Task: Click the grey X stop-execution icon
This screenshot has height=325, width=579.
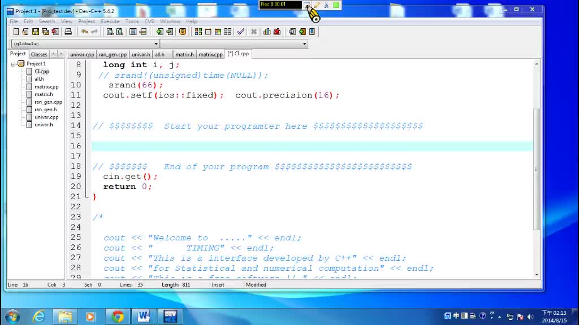Action: (254, 32)
